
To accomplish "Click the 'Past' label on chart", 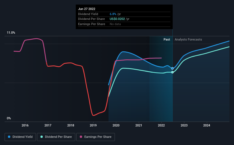I will tap(167, 39).
